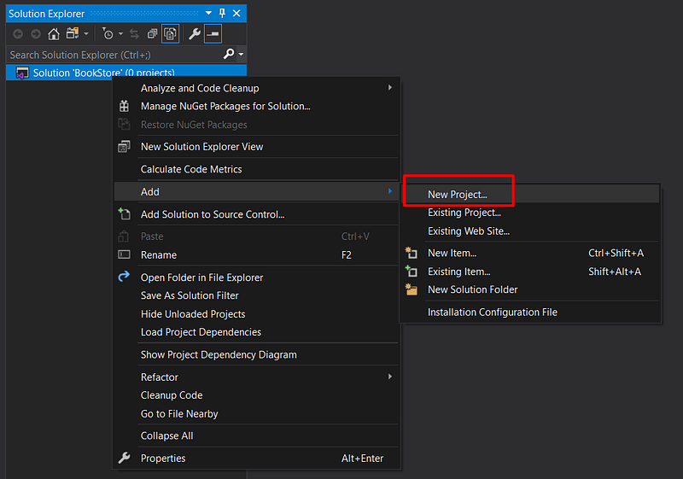683x479 pixels.
Task: Close the Solution Explorer panel
Action: tap(236, 14)
